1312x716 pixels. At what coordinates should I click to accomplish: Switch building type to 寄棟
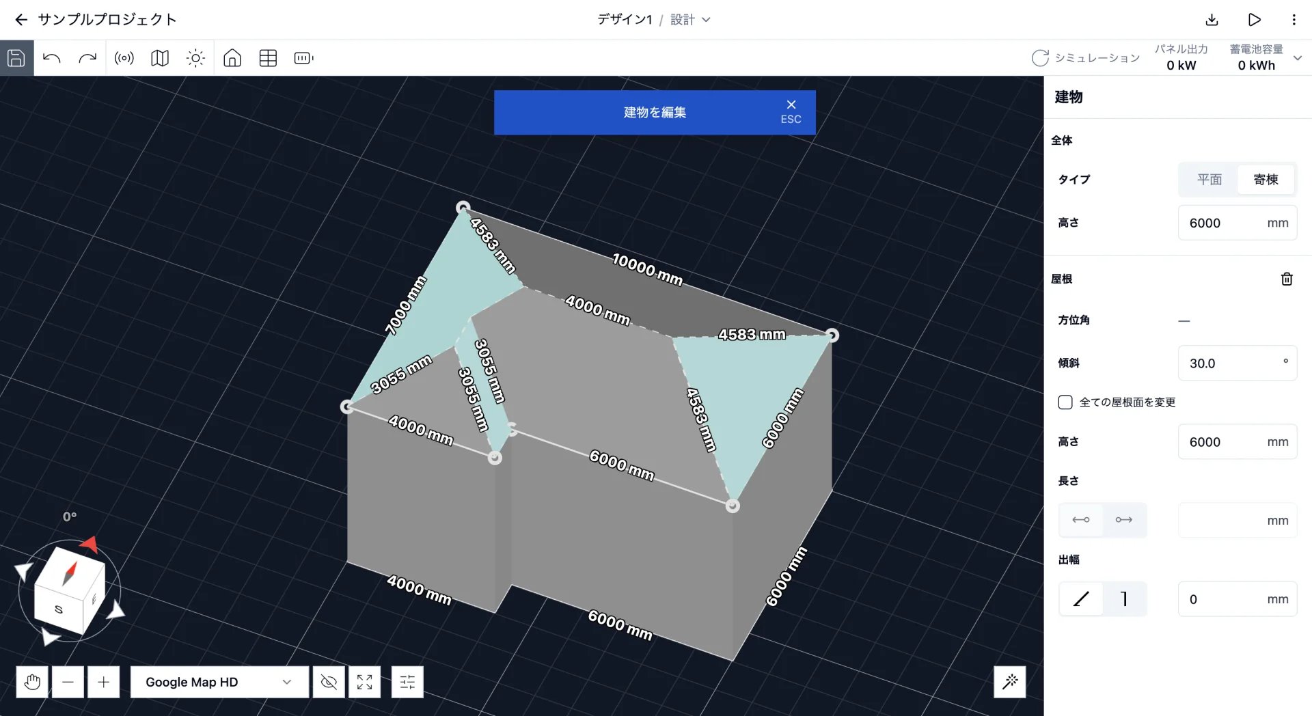[x=1266, y=179]
